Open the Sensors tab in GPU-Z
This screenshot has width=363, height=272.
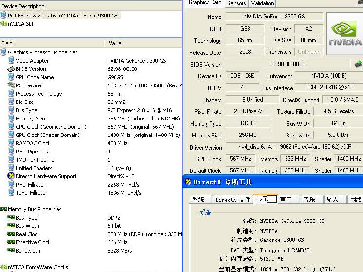pos(236,3)
